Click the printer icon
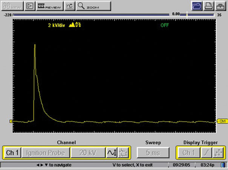This screenshot has height=170, width=228. [208, 6]
